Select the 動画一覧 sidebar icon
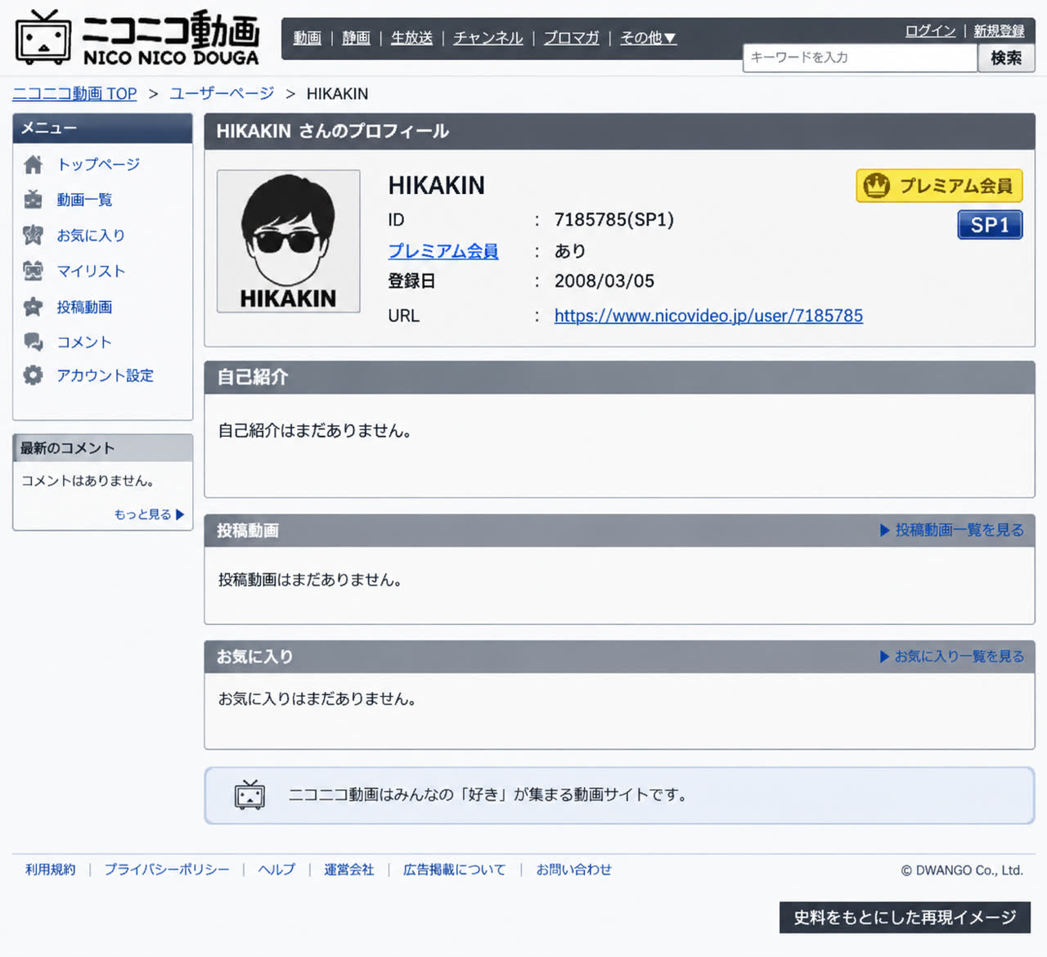Image resolution: width=1047 pixels, height=957 pixels. point(33,200)
